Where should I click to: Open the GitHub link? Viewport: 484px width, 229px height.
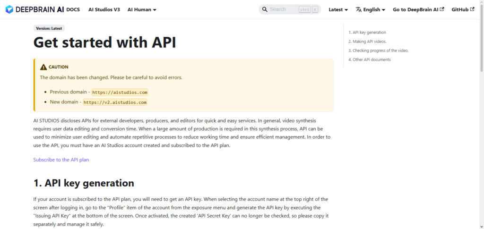click(463, 9)
